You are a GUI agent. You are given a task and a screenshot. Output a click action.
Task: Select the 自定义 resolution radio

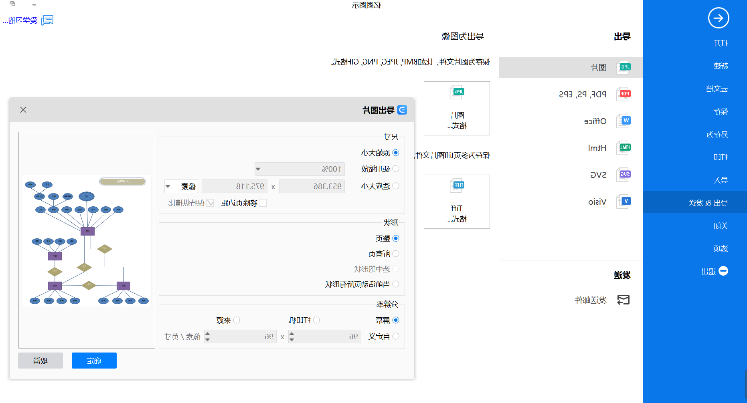396,336
